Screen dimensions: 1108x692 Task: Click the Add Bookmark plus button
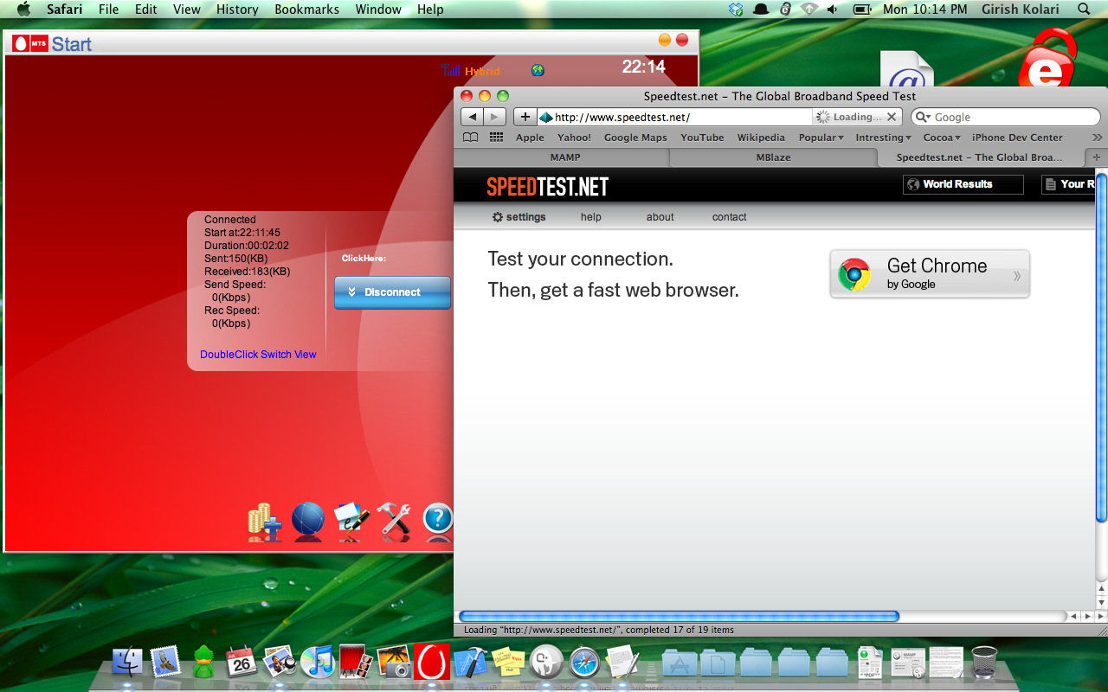(x=525, y=117)
